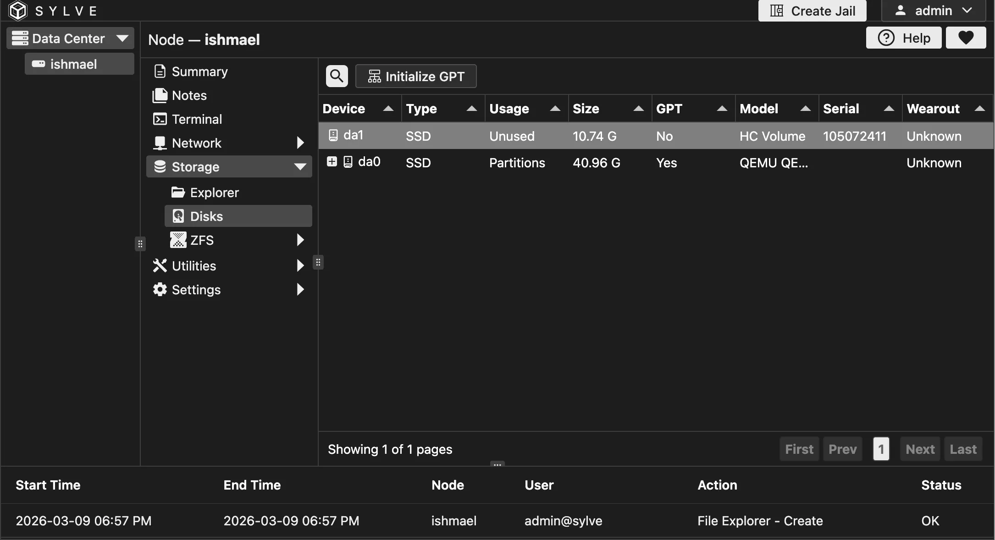Expand the Network submenu
The width and height of the screenshot is (995, 540).
click(300, 143)
